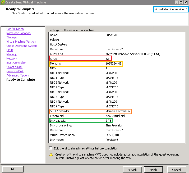Open the Select a Disk step
The width and height of the screenshot is (189, 173).
tap(15, 67)
